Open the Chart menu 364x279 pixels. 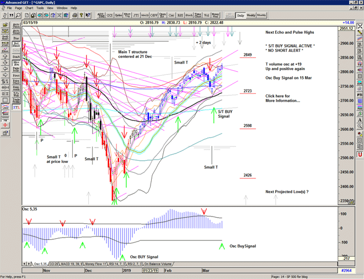point(29,8)
